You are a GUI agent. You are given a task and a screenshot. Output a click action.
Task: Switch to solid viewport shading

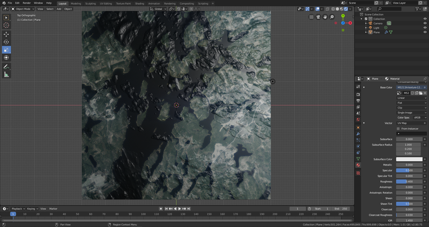[337, 9]
